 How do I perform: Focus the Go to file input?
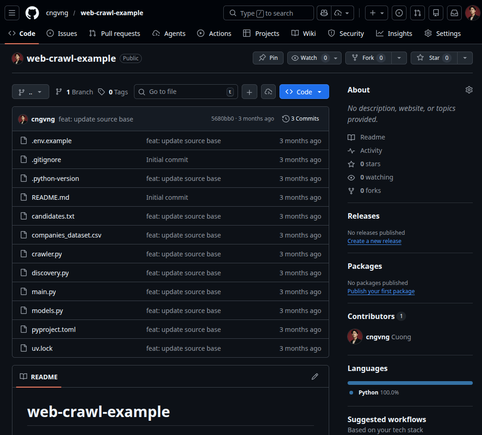pos(186,92)
